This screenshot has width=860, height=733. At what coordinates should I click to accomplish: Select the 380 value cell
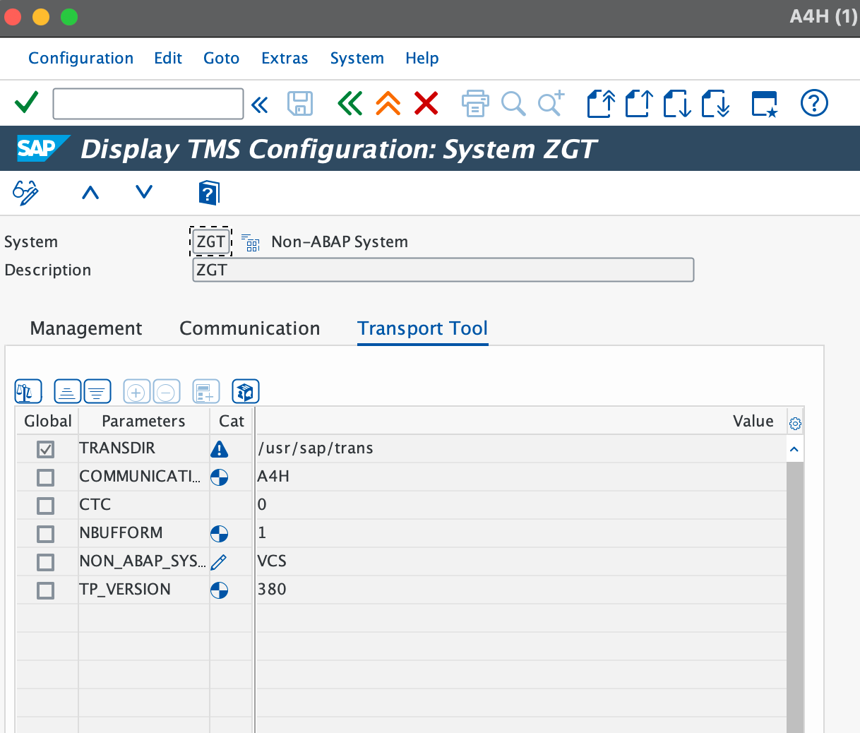pos(521,590)
